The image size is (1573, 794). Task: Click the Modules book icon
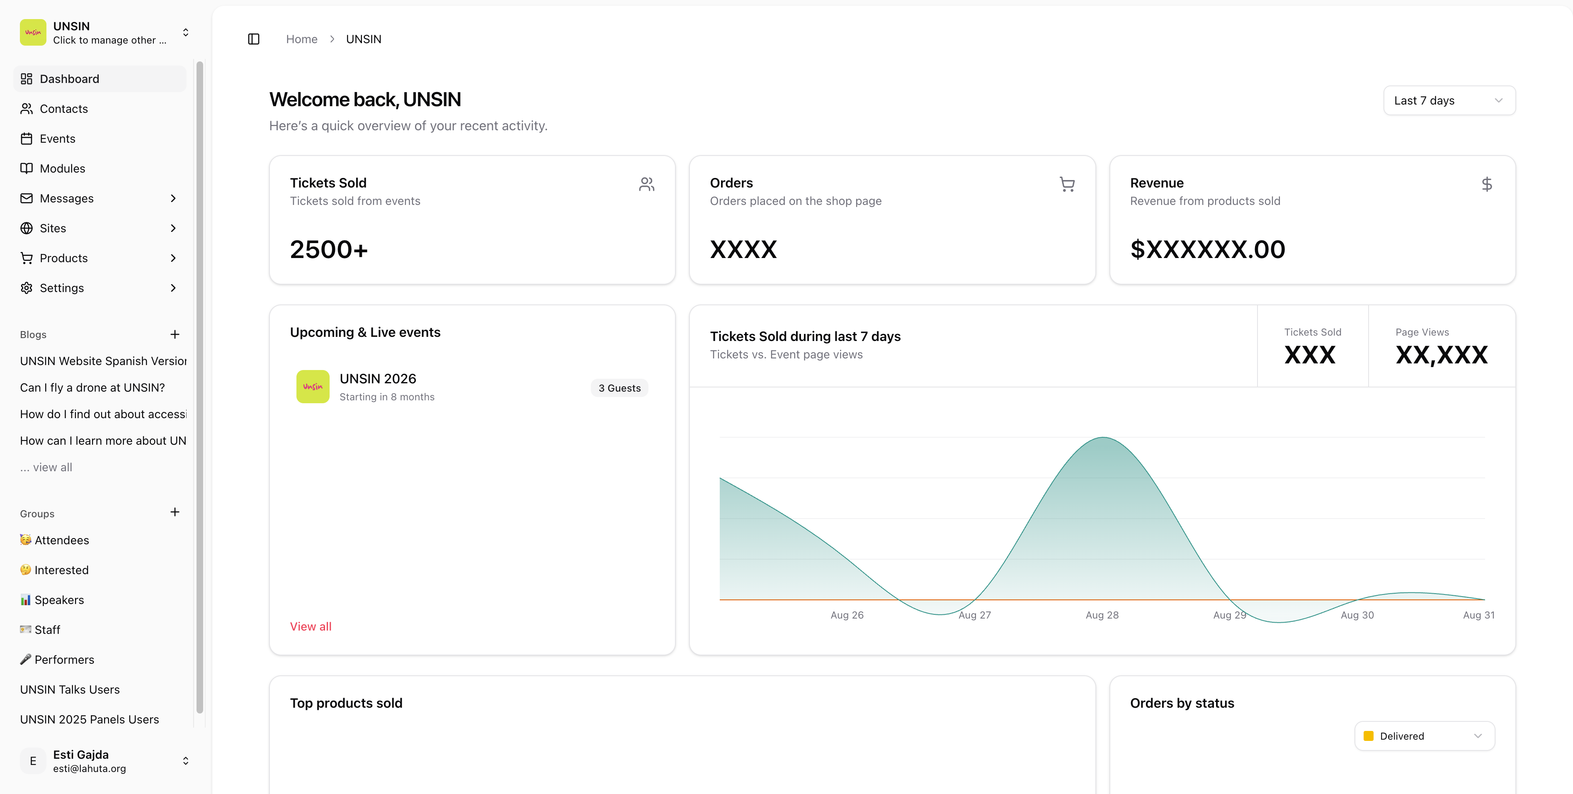point(26,168)
